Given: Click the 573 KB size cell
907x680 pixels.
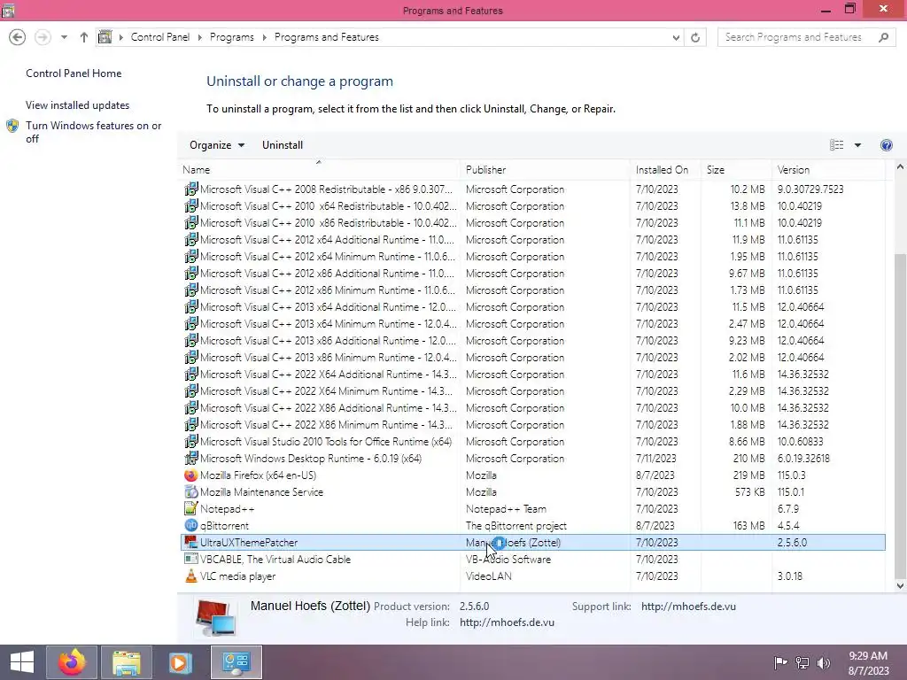Looking at the screenshot, I should [x=749, y=492].
